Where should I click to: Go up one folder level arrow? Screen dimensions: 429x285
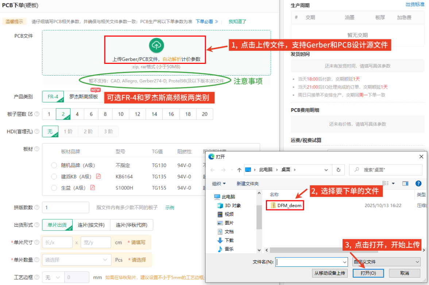[239, 170]
